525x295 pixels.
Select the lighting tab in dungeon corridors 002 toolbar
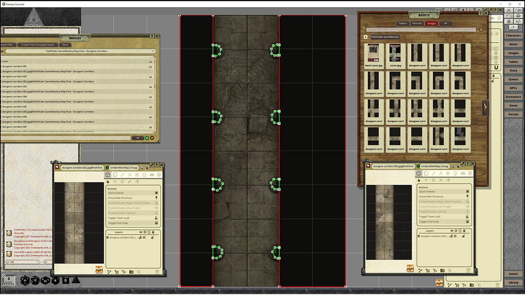(x=144, y=175)
